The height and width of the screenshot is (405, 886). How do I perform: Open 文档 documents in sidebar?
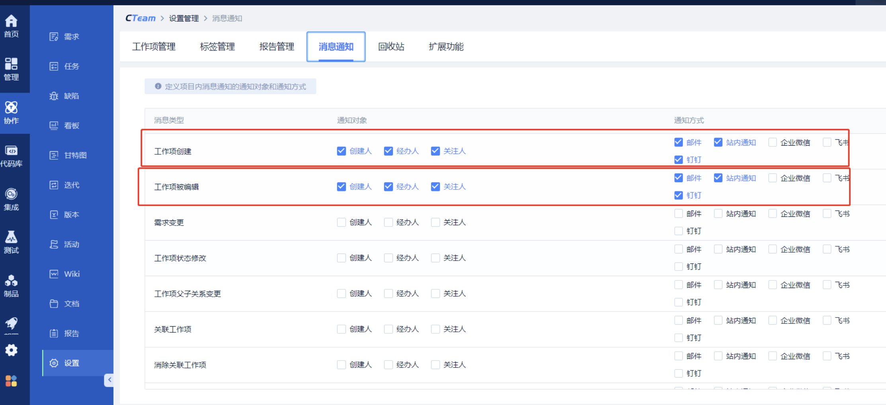pos(64,304)
